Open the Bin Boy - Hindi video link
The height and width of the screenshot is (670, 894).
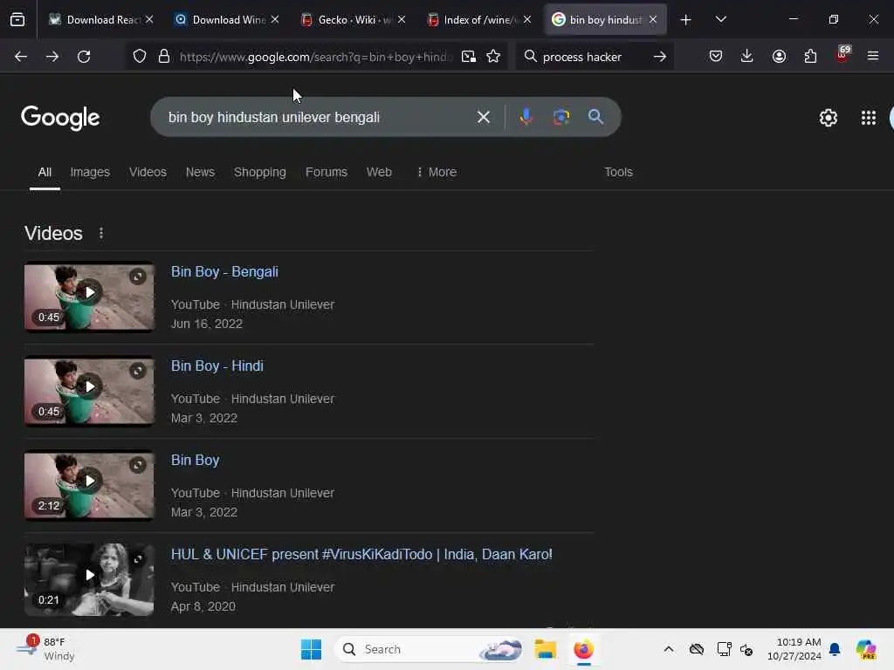click(217, 366)
